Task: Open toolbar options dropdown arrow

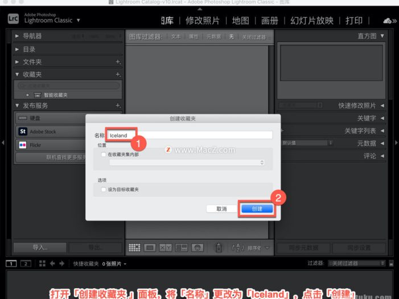Action: 267,247
